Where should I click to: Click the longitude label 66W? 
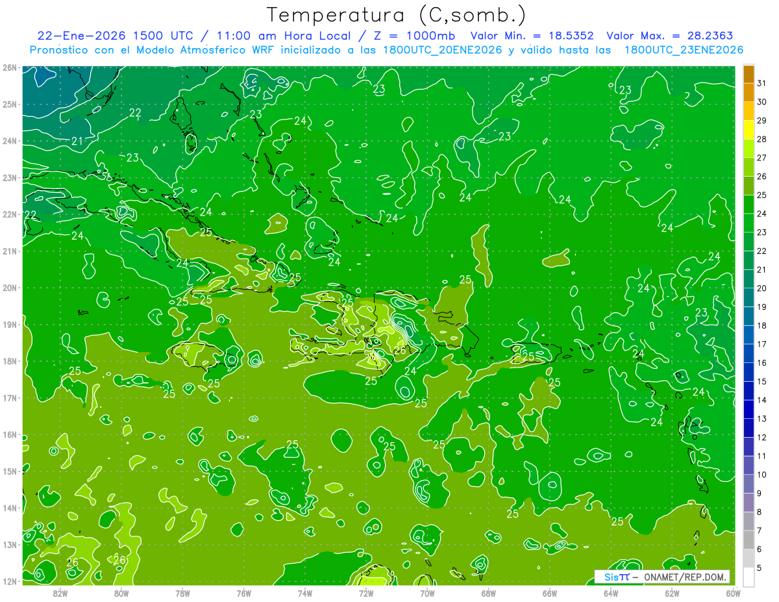tap(549, 593)
